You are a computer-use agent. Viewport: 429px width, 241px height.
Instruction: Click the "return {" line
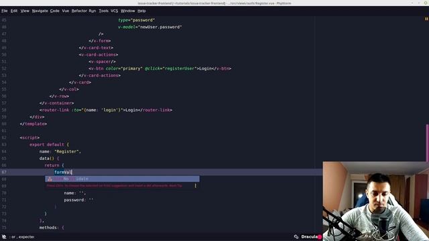click(x=54, y=165)
